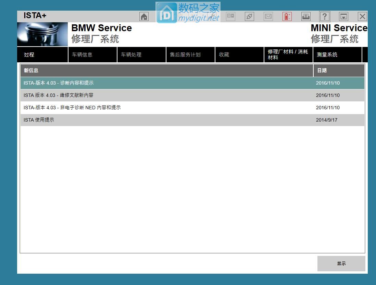Go to the 售后服务计划 tab
Image resolution: width=376 pixels, height=285 pixels.
tap(191, 55)
